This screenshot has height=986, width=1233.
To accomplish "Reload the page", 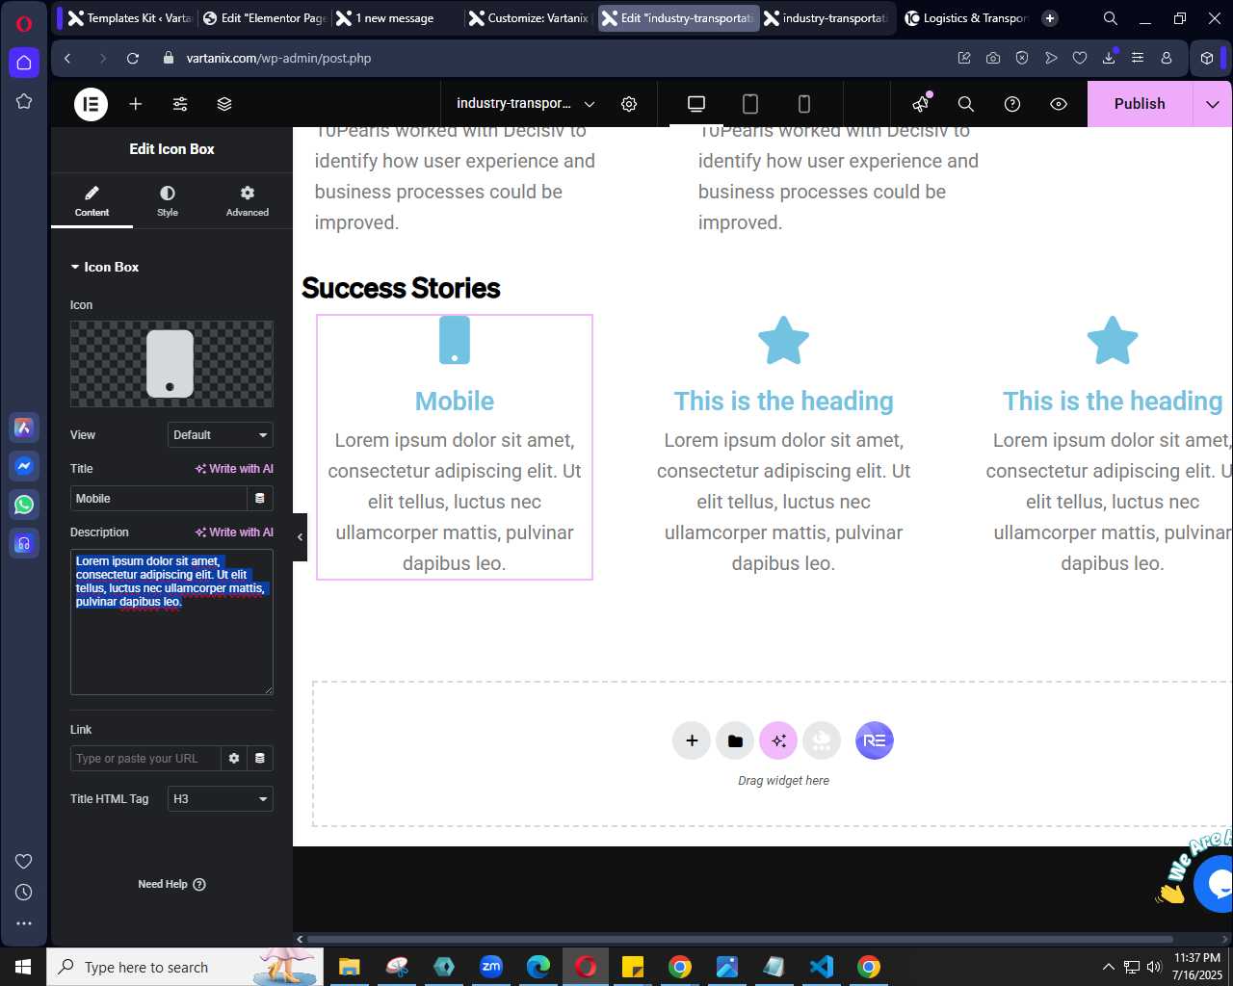I will point(133,59).
